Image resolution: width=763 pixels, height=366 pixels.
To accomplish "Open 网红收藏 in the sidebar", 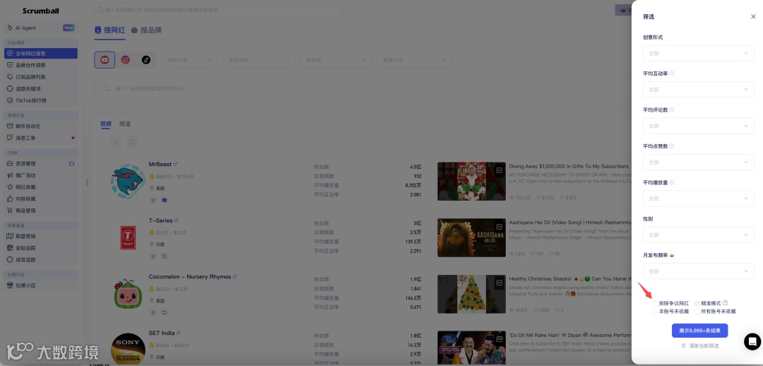I will [x=41, y=187].
